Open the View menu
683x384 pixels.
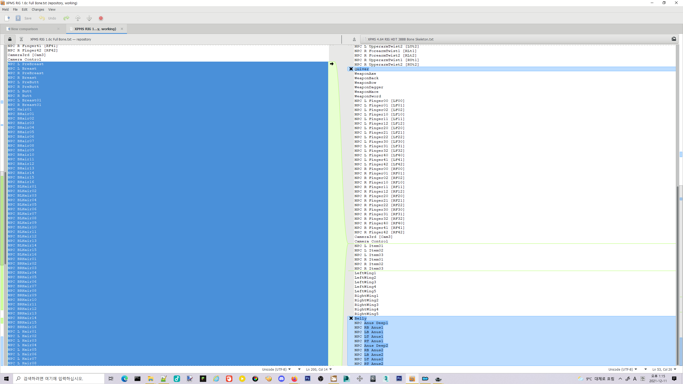pos(52,9)
